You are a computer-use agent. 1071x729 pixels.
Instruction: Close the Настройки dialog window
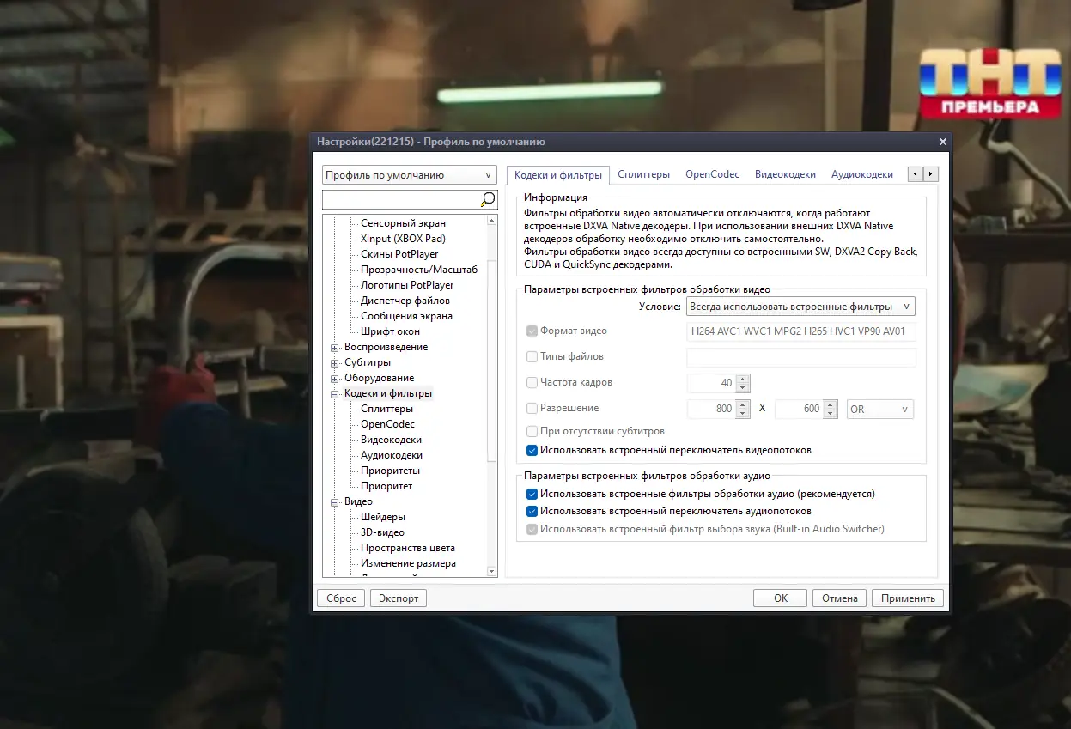click(x=942, y=142)
